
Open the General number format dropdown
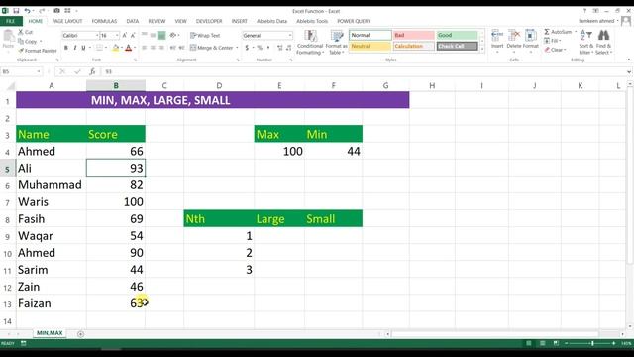290,36
